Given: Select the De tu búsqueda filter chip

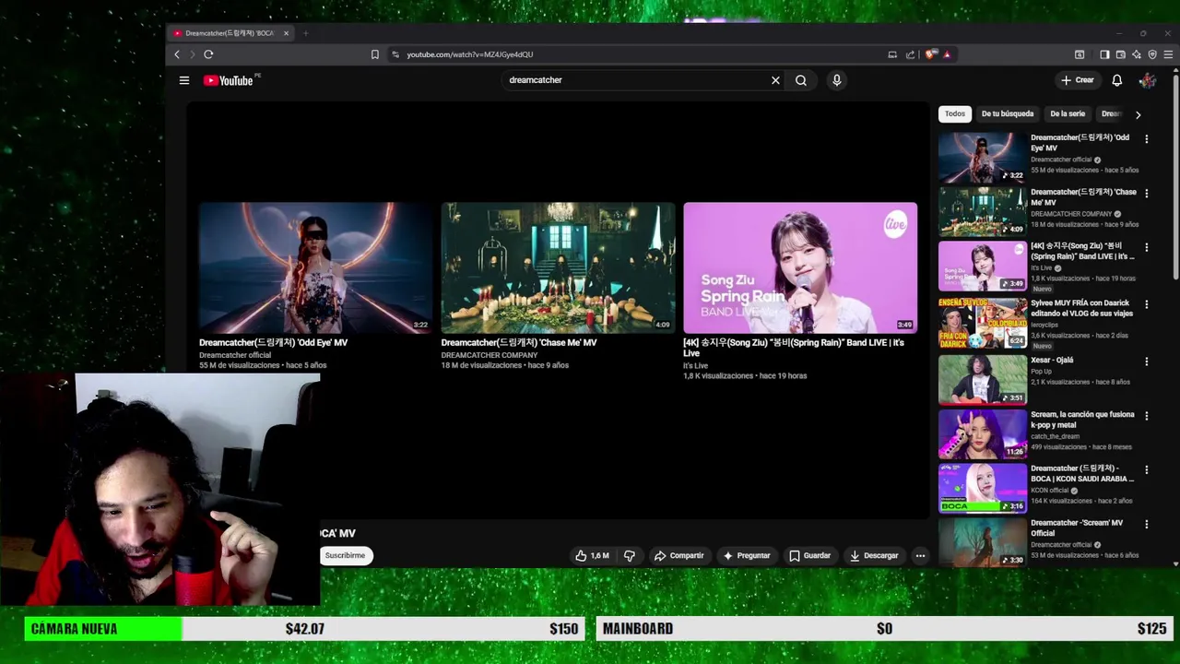Looking at the screenshot, I should [x=1008, y=113].
